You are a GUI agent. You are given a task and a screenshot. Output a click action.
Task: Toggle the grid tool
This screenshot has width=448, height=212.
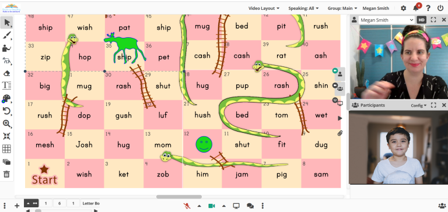(x=6, y=149)
